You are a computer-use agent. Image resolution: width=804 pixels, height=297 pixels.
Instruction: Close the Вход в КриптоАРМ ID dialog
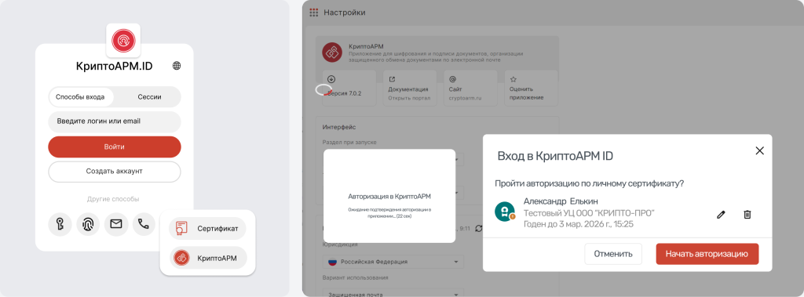pos(760,150)
